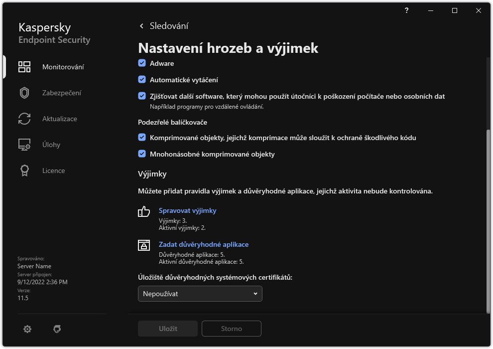Open the Licence key icon in sidebar
Screen dimensions: 493x349
[x=24, y=170]
